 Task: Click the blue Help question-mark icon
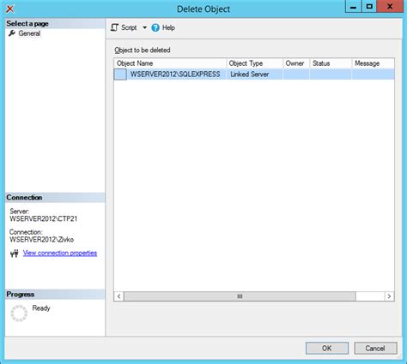point(155,27)
